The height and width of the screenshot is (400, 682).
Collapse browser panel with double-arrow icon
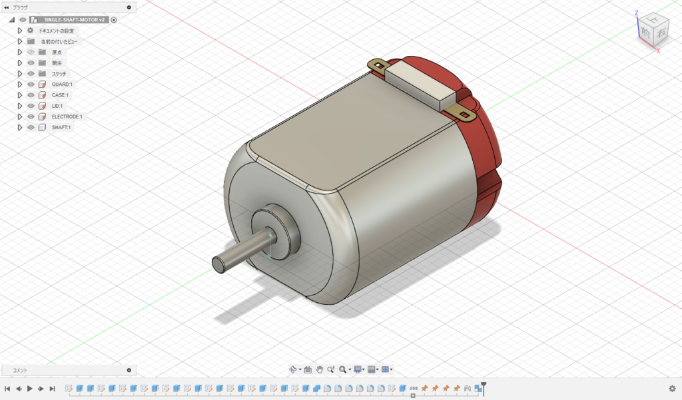[x=6, y=7]
